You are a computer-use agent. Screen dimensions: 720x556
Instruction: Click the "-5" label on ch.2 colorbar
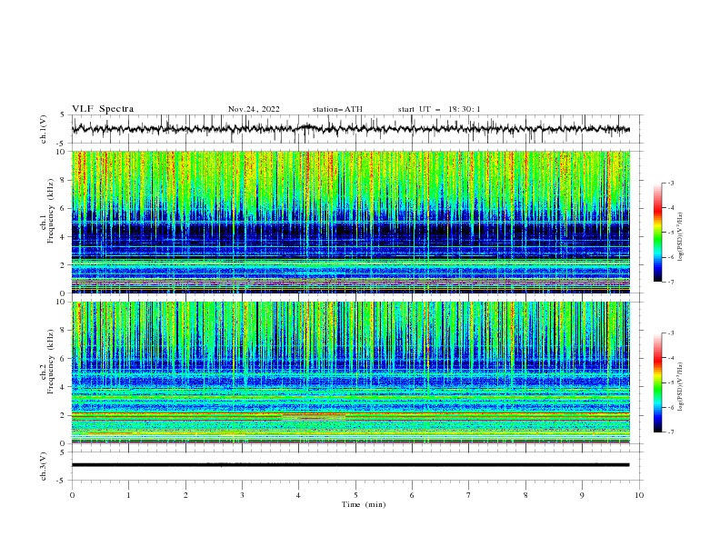[671, 382]
